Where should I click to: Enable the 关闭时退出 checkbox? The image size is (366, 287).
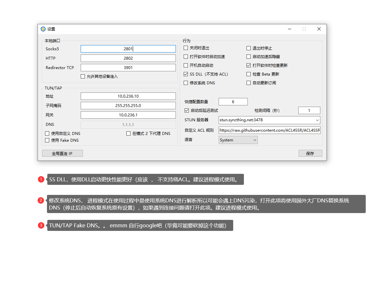coord(186,48)
